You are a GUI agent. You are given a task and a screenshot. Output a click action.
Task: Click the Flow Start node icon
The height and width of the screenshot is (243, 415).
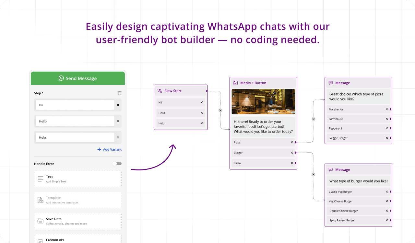point(160,91)
